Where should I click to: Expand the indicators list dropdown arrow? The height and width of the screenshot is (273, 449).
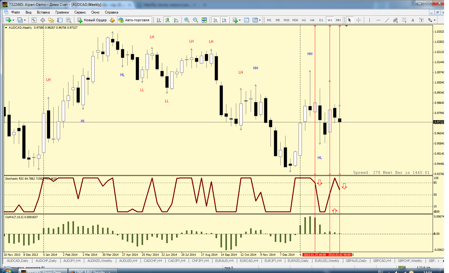(x=240, y=20)
